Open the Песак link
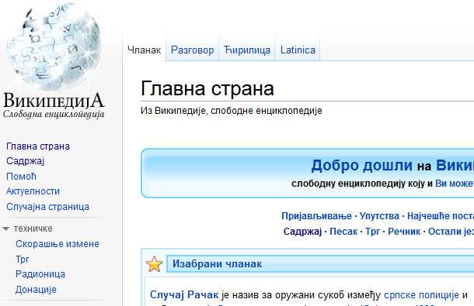474x306 pixels. click(343, 232)
